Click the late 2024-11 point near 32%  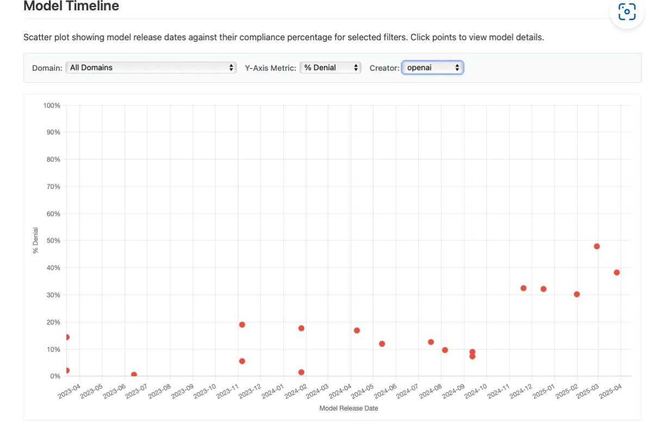pos(524,288)
